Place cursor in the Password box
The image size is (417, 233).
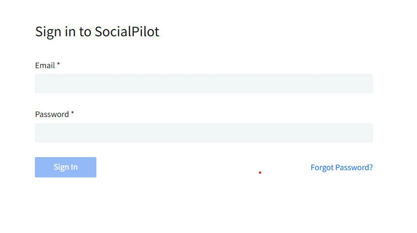203,133
